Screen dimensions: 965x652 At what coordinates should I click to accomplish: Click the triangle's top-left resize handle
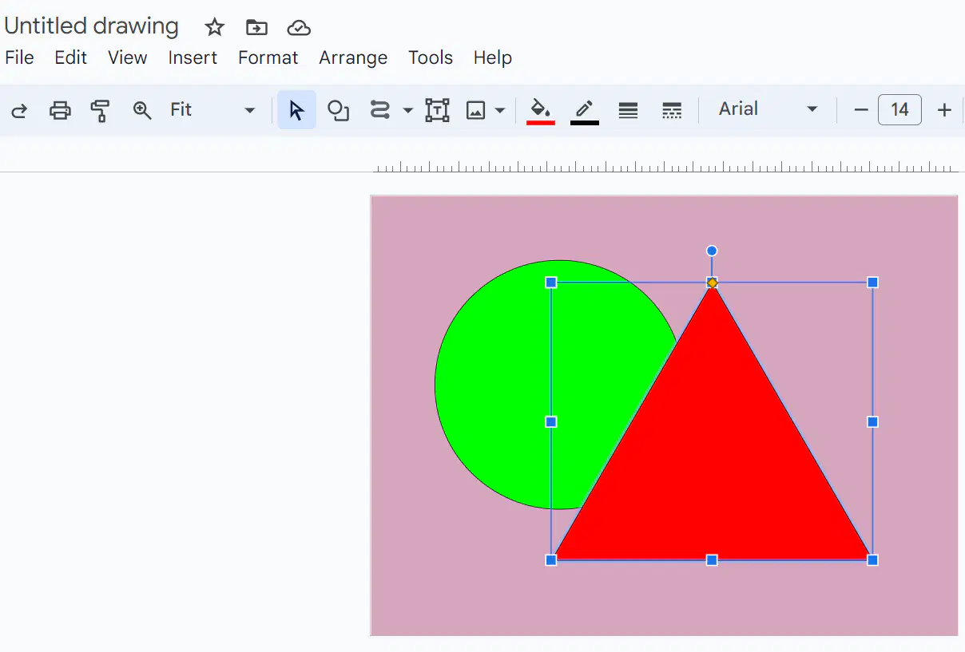click(551, 283)
